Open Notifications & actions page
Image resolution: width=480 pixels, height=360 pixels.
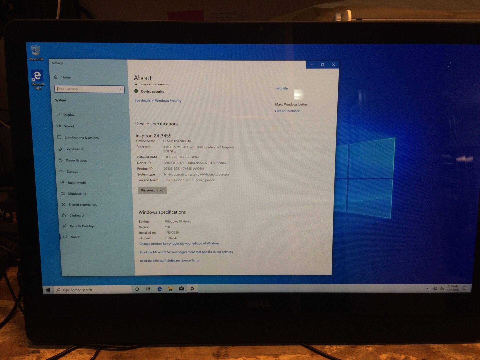point(81,137)
